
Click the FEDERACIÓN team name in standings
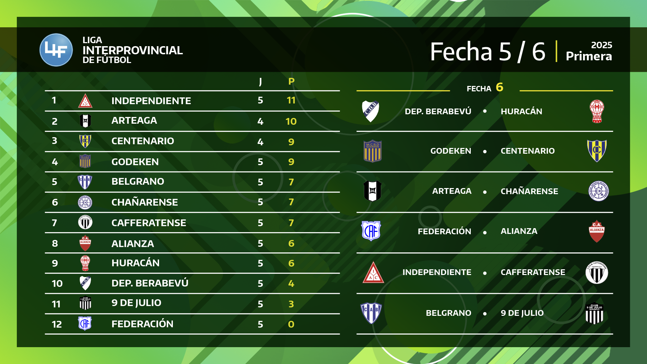(143, 324)
